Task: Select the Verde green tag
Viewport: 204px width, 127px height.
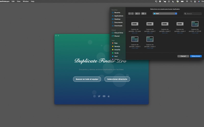Action: 115,53
